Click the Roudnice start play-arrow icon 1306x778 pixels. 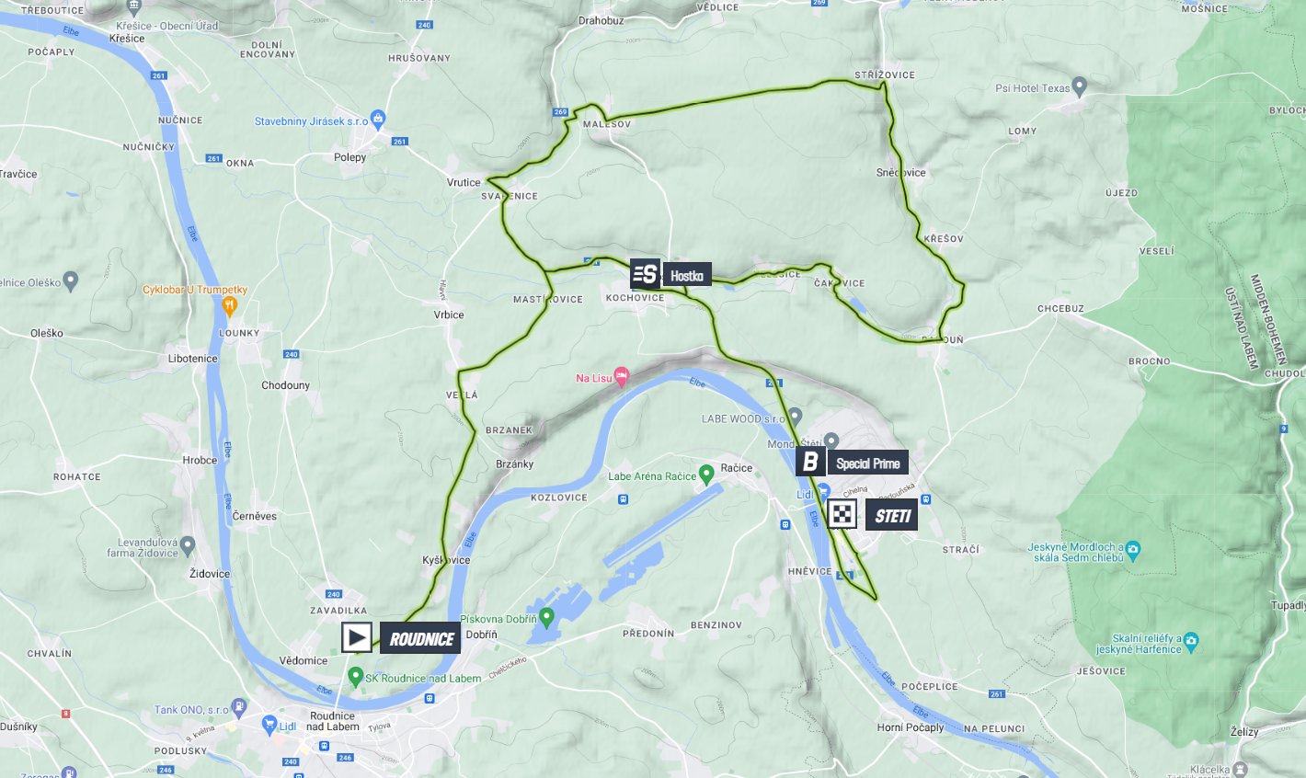click(357, 637)
